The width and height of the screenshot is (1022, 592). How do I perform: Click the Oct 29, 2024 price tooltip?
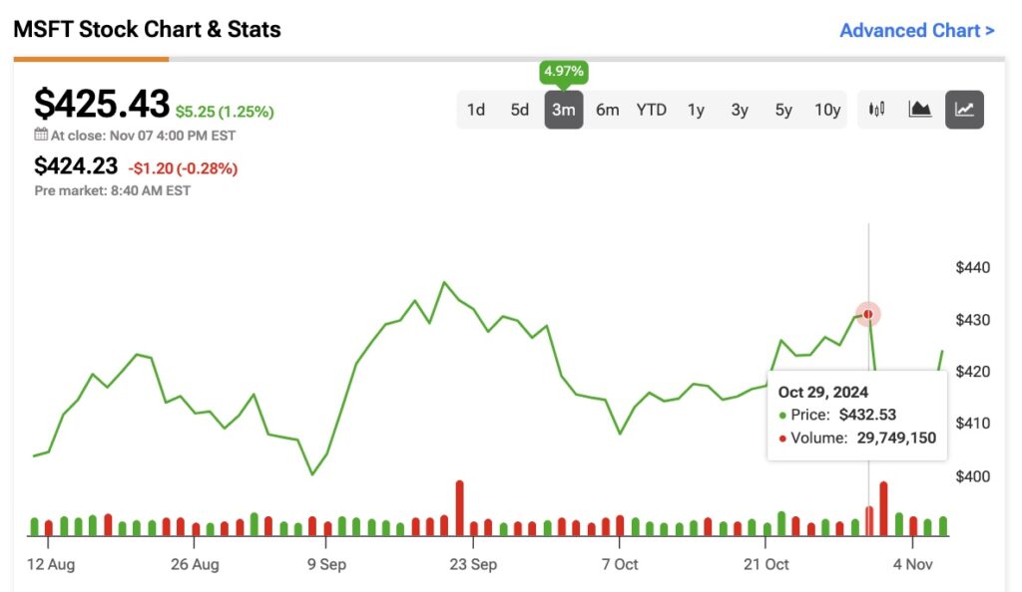pos(857,415)
